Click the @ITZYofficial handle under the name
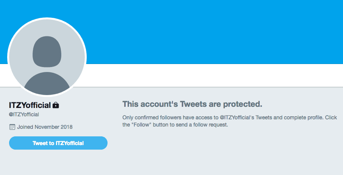Image resolution: width=343 pixels, height=175 pixels. click(24, 114)
